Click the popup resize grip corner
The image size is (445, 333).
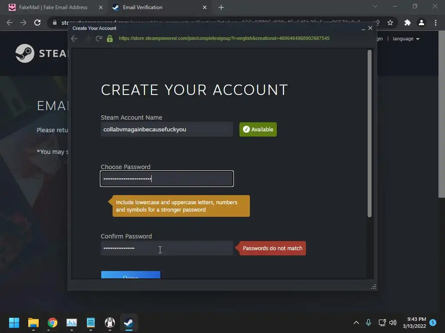(x=373, y=287)
